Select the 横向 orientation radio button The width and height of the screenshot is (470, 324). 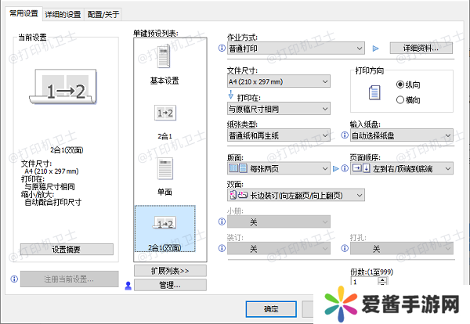pos(402,99)
